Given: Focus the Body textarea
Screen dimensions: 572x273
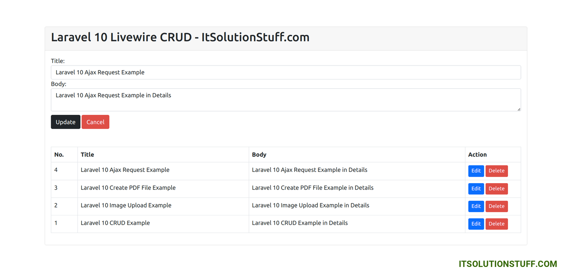Looking at the screenshot, I should point(285,99).
